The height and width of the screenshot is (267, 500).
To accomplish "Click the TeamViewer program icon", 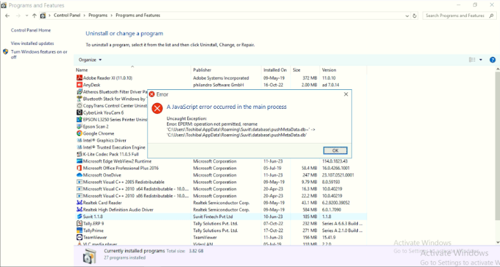I will pos(79,237).
